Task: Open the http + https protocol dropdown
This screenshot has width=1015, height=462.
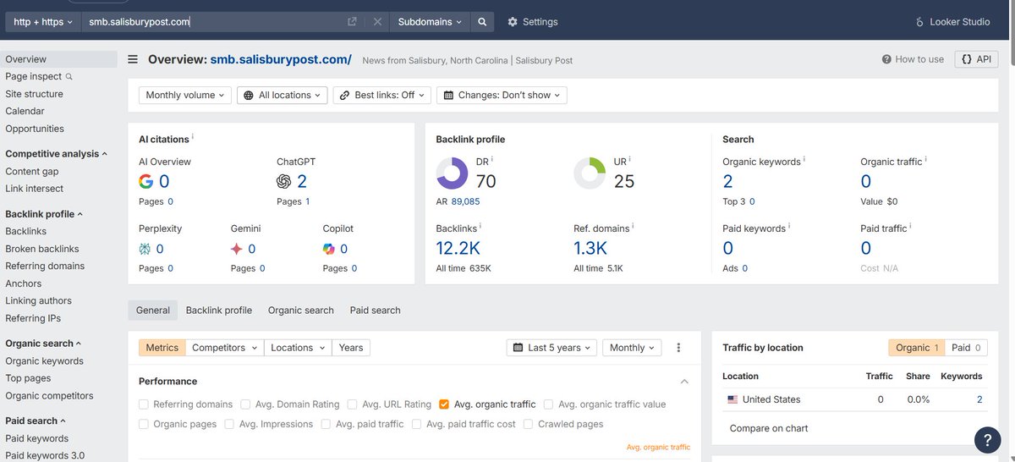Action: click(43, 22)
